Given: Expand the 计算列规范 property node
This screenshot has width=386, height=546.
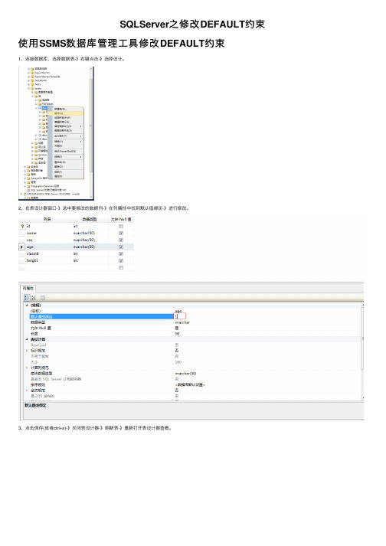Looking at the screenshot, I should (x=27, y=368).
